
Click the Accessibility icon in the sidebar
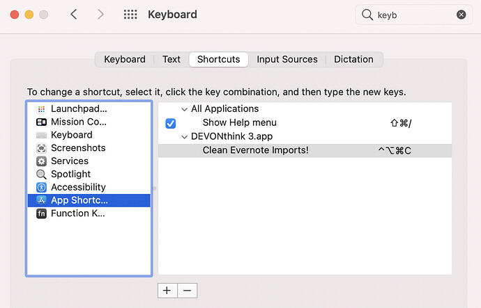[41, 187]
